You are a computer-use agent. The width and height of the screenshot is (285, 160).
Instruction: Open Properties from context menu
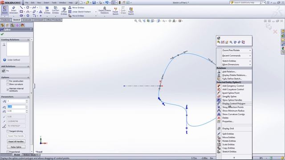tap(228, 121)
